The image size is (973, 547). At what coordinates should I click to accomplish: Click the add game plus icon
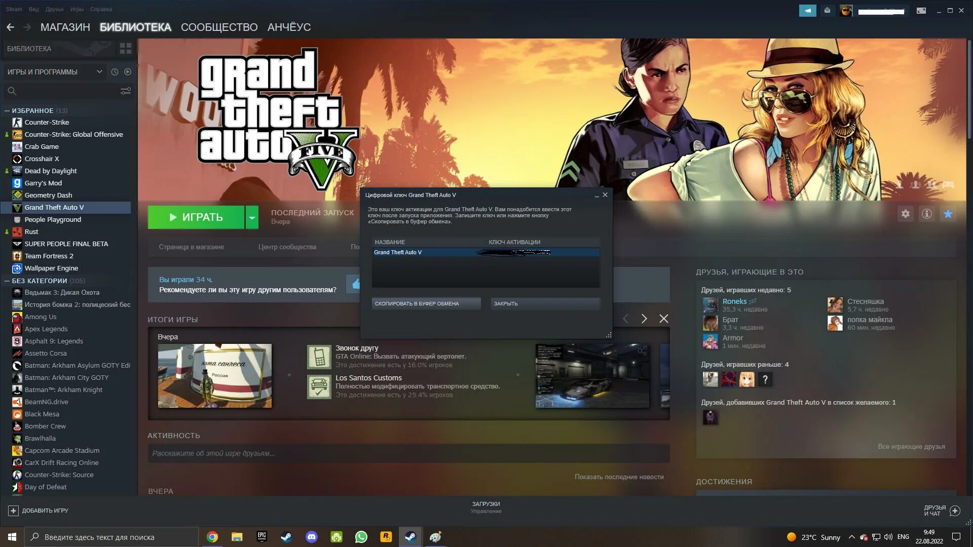(x=13, y=511)
